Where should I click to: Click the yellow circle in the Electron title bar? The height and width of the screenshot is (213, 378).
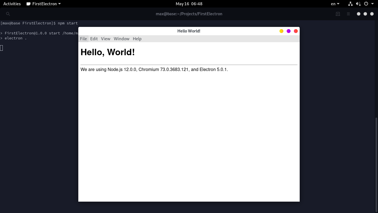(281, 31)
